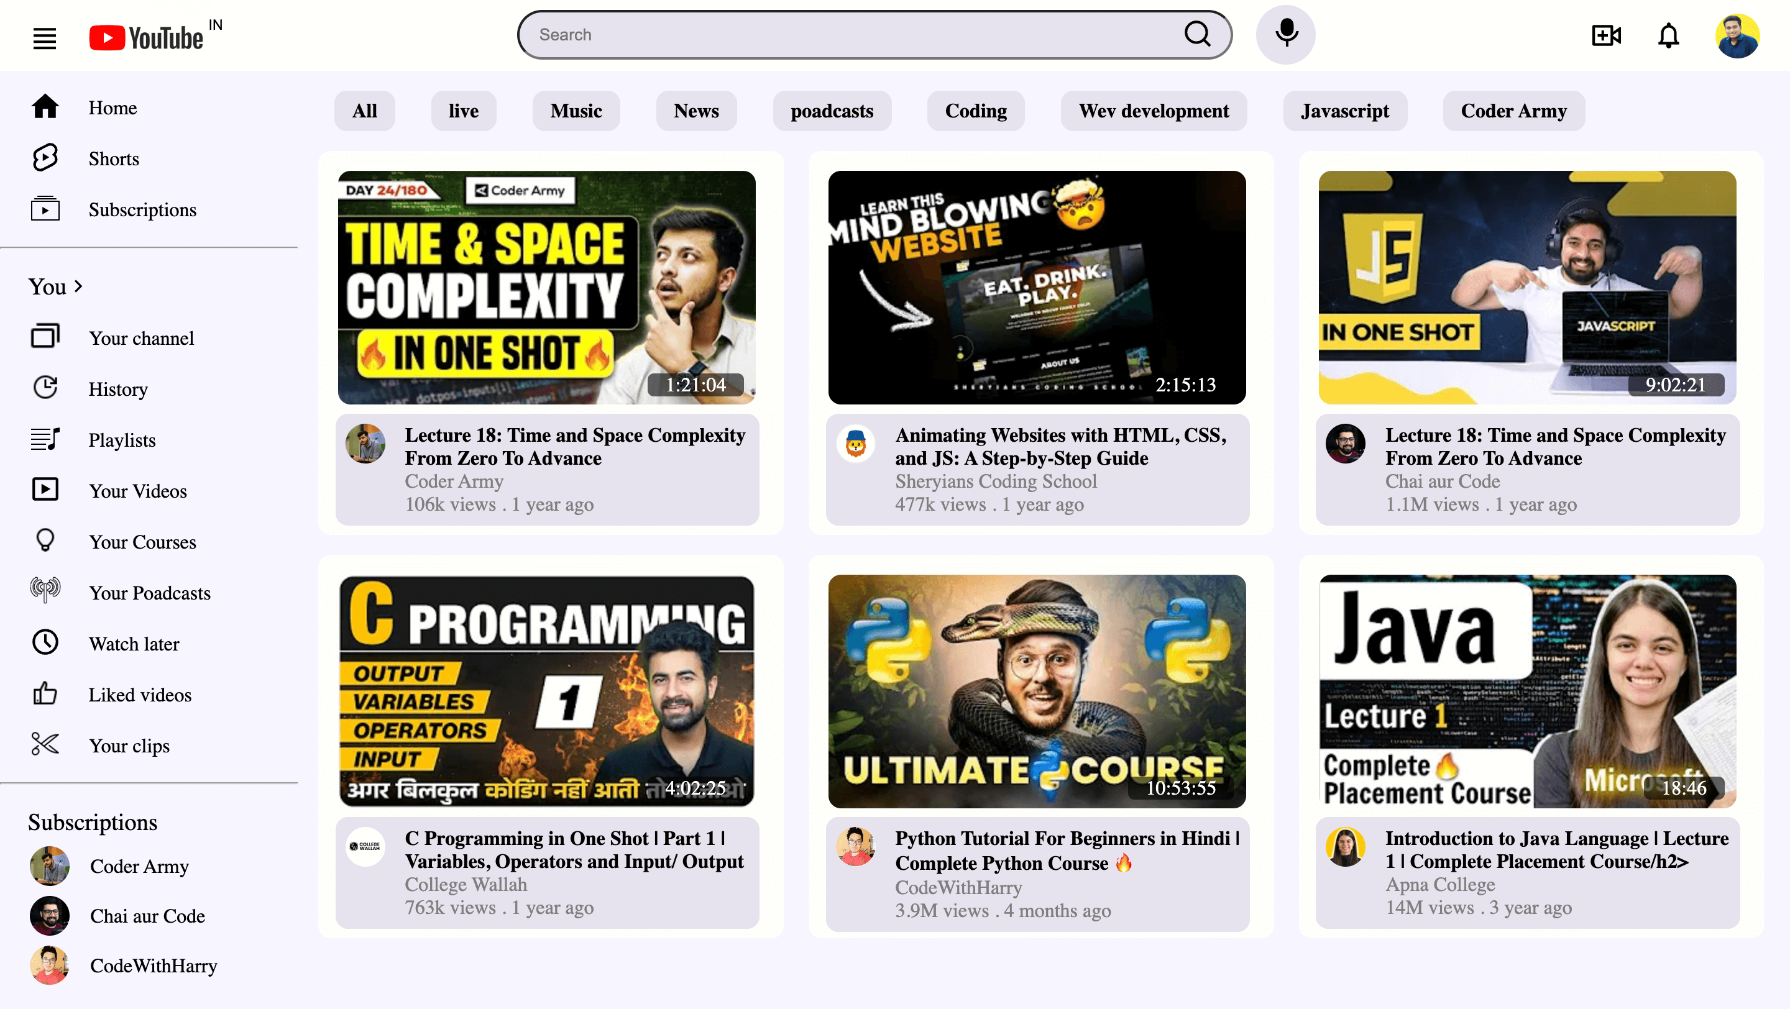
Task: Click the Subscriptions sidebar icon
Action: coord(45,208)
